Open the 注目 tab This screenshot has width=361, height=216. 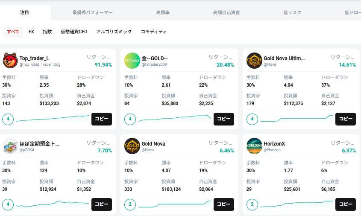coord(24,12)
